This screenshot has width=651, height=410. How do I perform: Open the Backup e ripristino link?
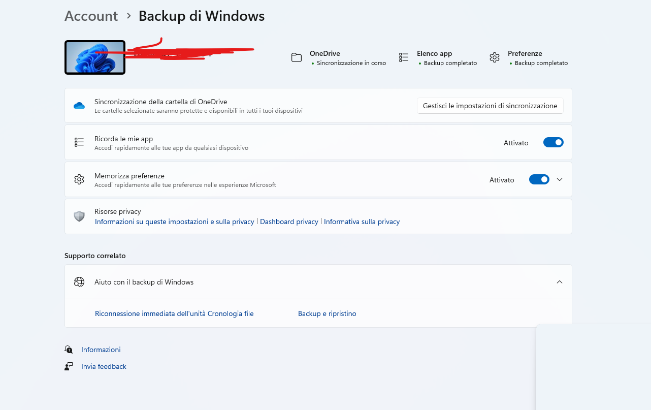click(327, 313)
